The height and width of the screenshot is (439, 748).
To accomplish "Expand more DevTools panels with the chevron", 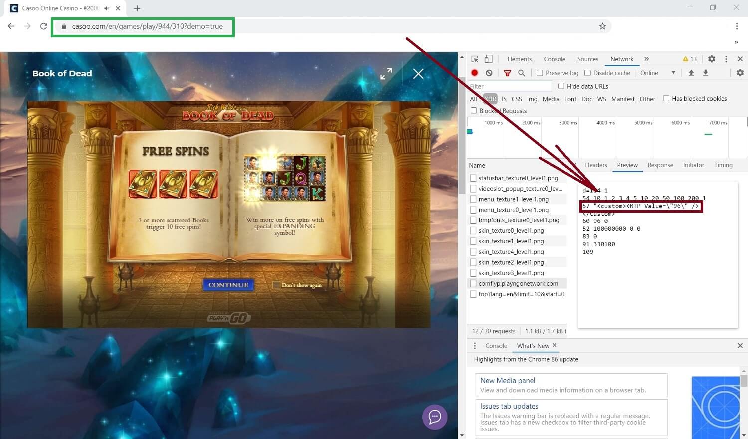I will click(646, 59).
